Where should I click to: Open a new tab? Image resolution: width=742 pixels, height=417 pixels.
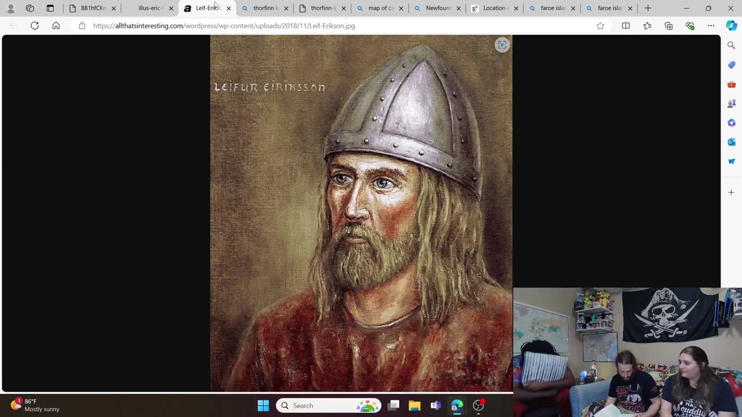(x=648, y=8)
